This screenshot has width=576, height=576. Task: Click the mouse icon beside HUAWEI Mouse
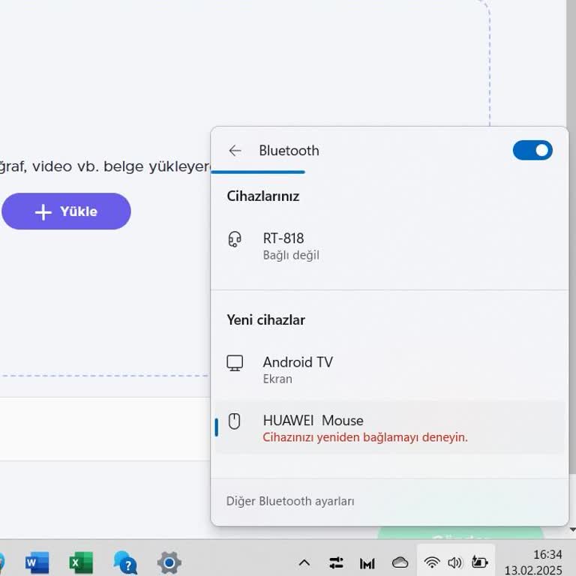pos(235,421)
